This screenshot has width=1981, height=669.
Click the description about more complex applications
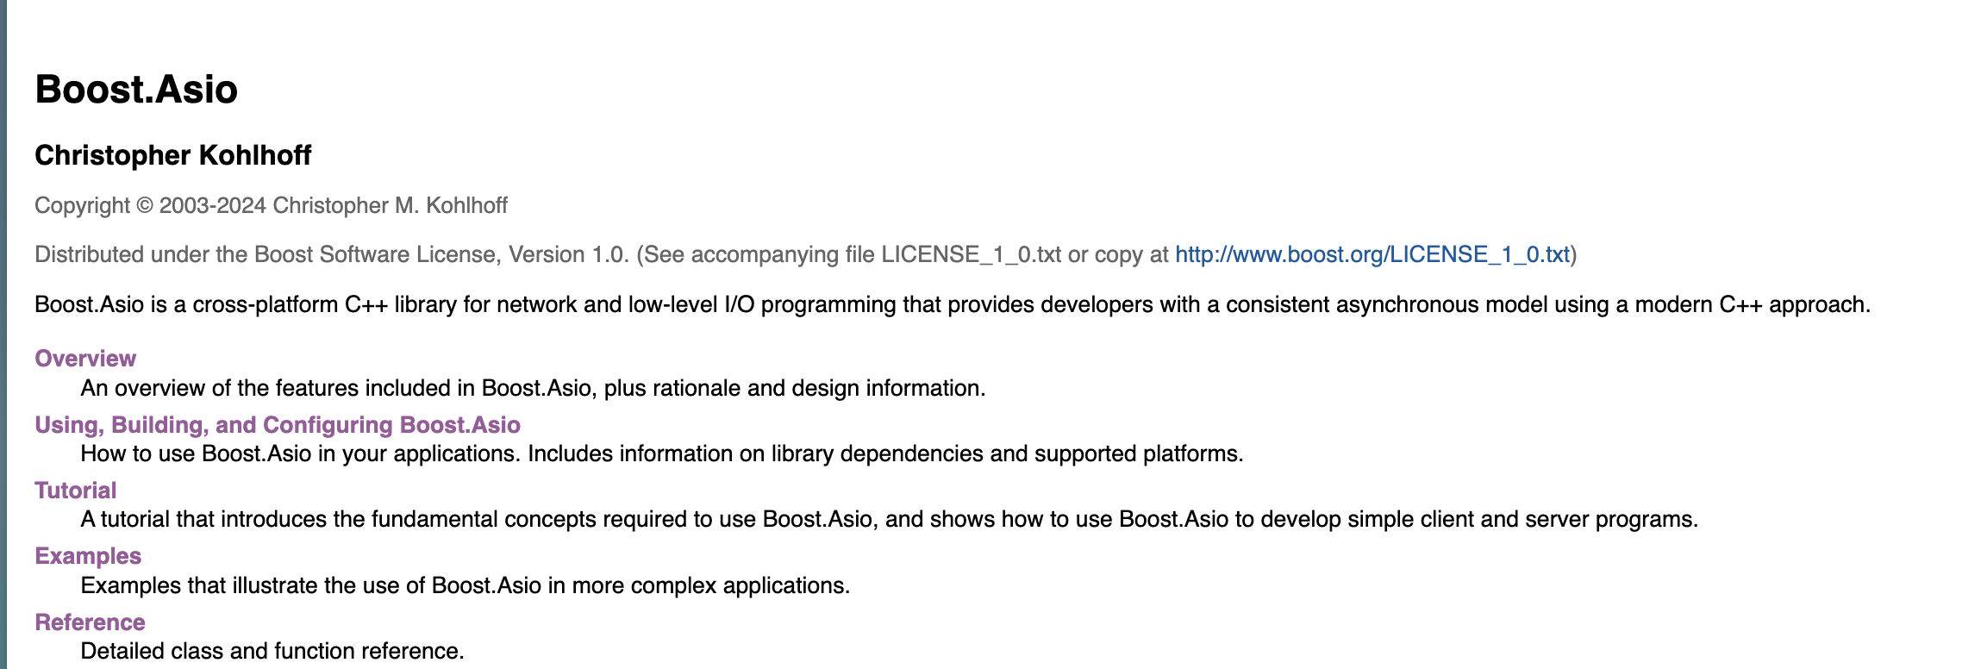(x=465, y=585)
